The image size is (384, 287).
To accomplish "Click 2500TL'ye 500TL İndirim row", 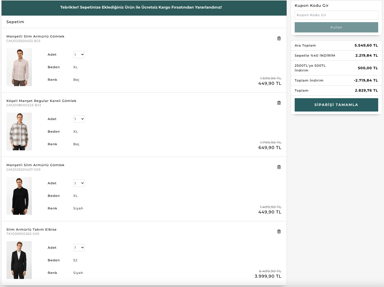I will 336,68.
